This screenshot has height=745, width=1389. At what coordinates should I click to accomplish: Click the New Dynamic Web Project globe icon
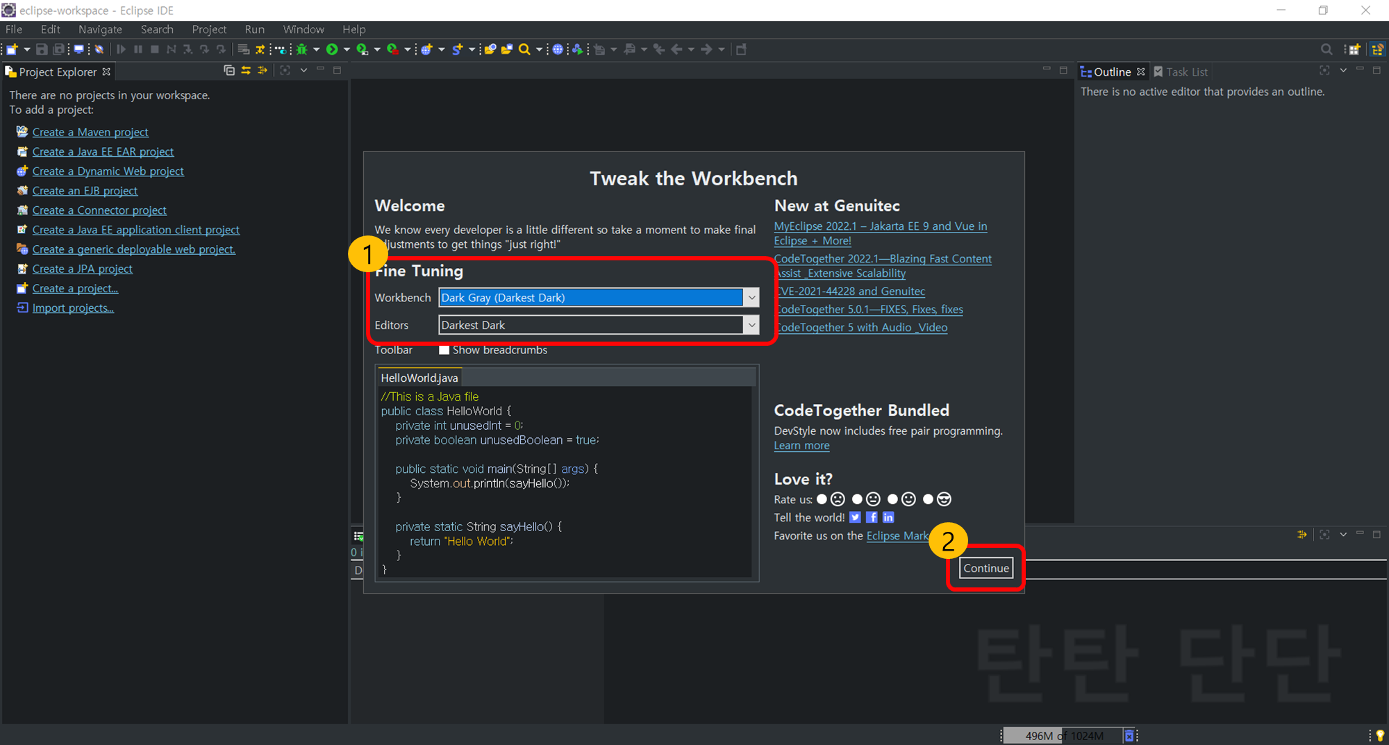[x=426, y=49]
